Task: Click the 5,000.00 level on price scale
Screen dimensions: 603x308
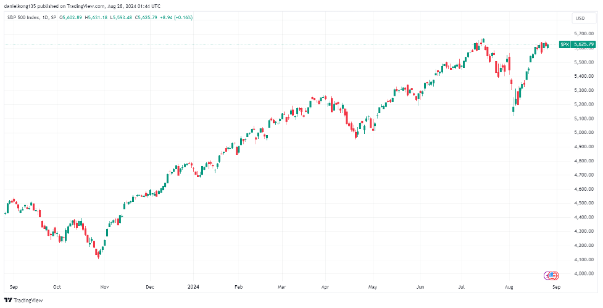Action: point(584,133)
